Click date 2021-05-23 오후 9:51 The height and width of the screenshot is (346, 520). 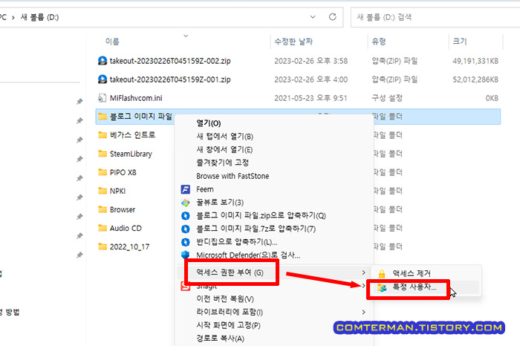(311, 98)
